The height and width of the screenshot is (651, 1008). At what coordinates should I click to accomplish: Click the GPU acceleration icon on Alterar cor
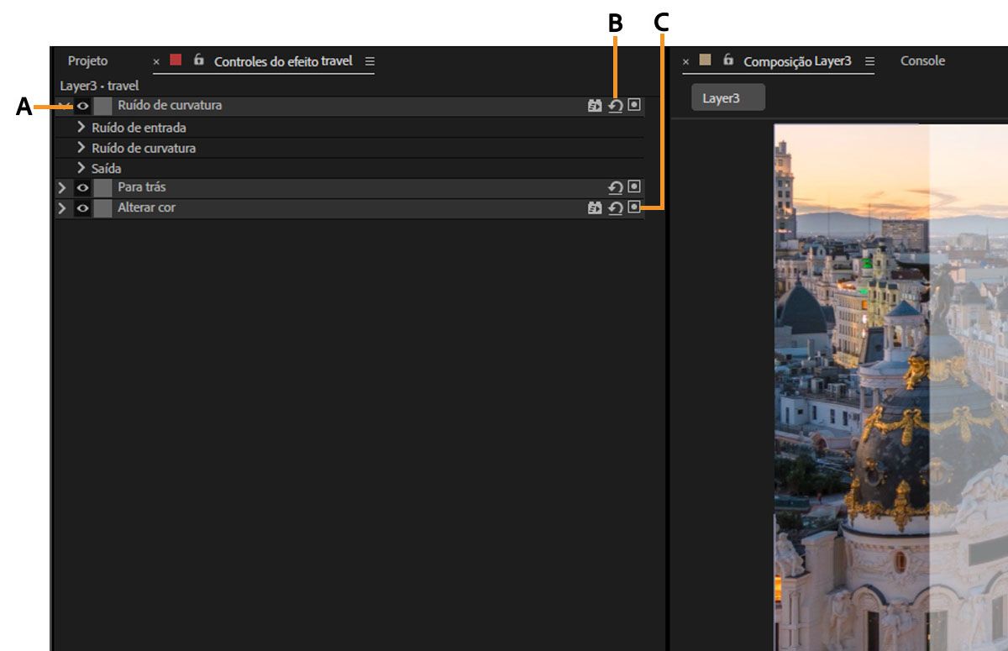point(595,207)
